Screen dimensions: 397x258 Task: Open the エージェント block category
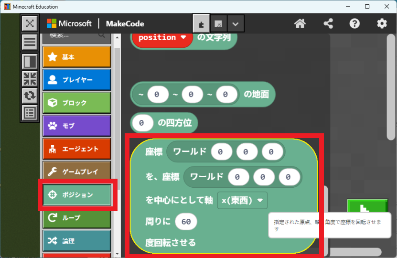77,149
